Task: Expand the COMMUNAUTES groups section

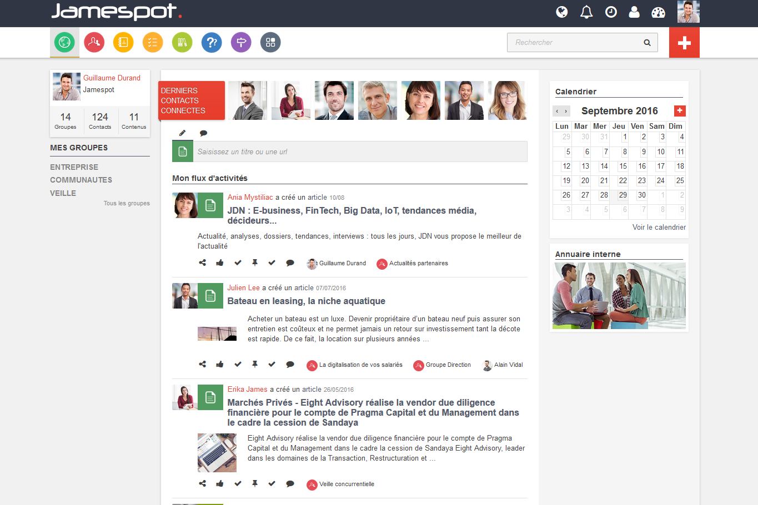Action: click(81, 180)
